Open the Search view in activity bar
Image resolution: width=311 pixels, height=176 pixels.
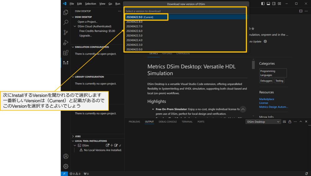[x=66, y=22]
